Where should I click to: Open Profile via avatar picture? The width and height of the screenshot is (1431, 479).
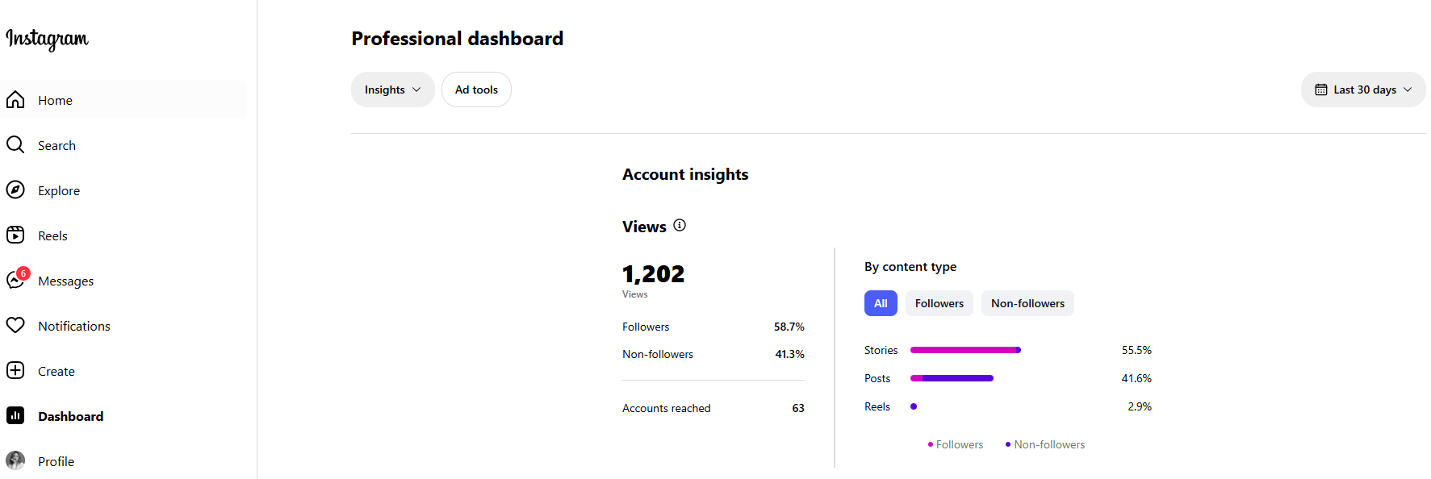[15, 461]
